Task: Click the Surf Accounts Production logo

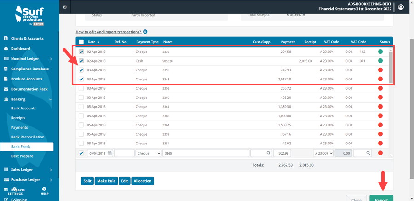Action: [29, 16]
